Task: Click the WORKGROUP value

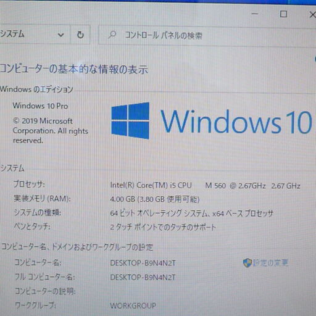Action: coord(133,306)
